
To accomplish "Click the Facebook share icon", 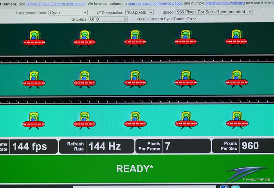I will point(224,187).
